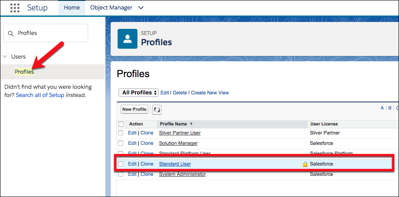Image resolution: width=399 pixels, height=197 pixels.
Task: Click the New Profile button
Action: click(134, 109)
